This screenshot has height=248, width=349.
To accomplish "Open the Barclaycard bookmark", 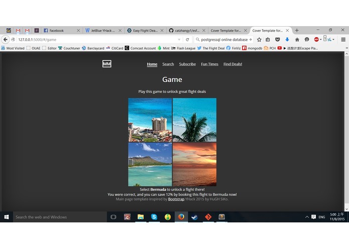I will (x=93, y=48).
